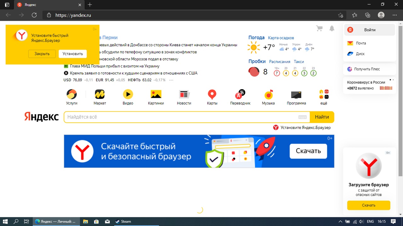This screenshot has width=403, height=226.
Task: Click the Войти sign-in button
Action: 370,30
